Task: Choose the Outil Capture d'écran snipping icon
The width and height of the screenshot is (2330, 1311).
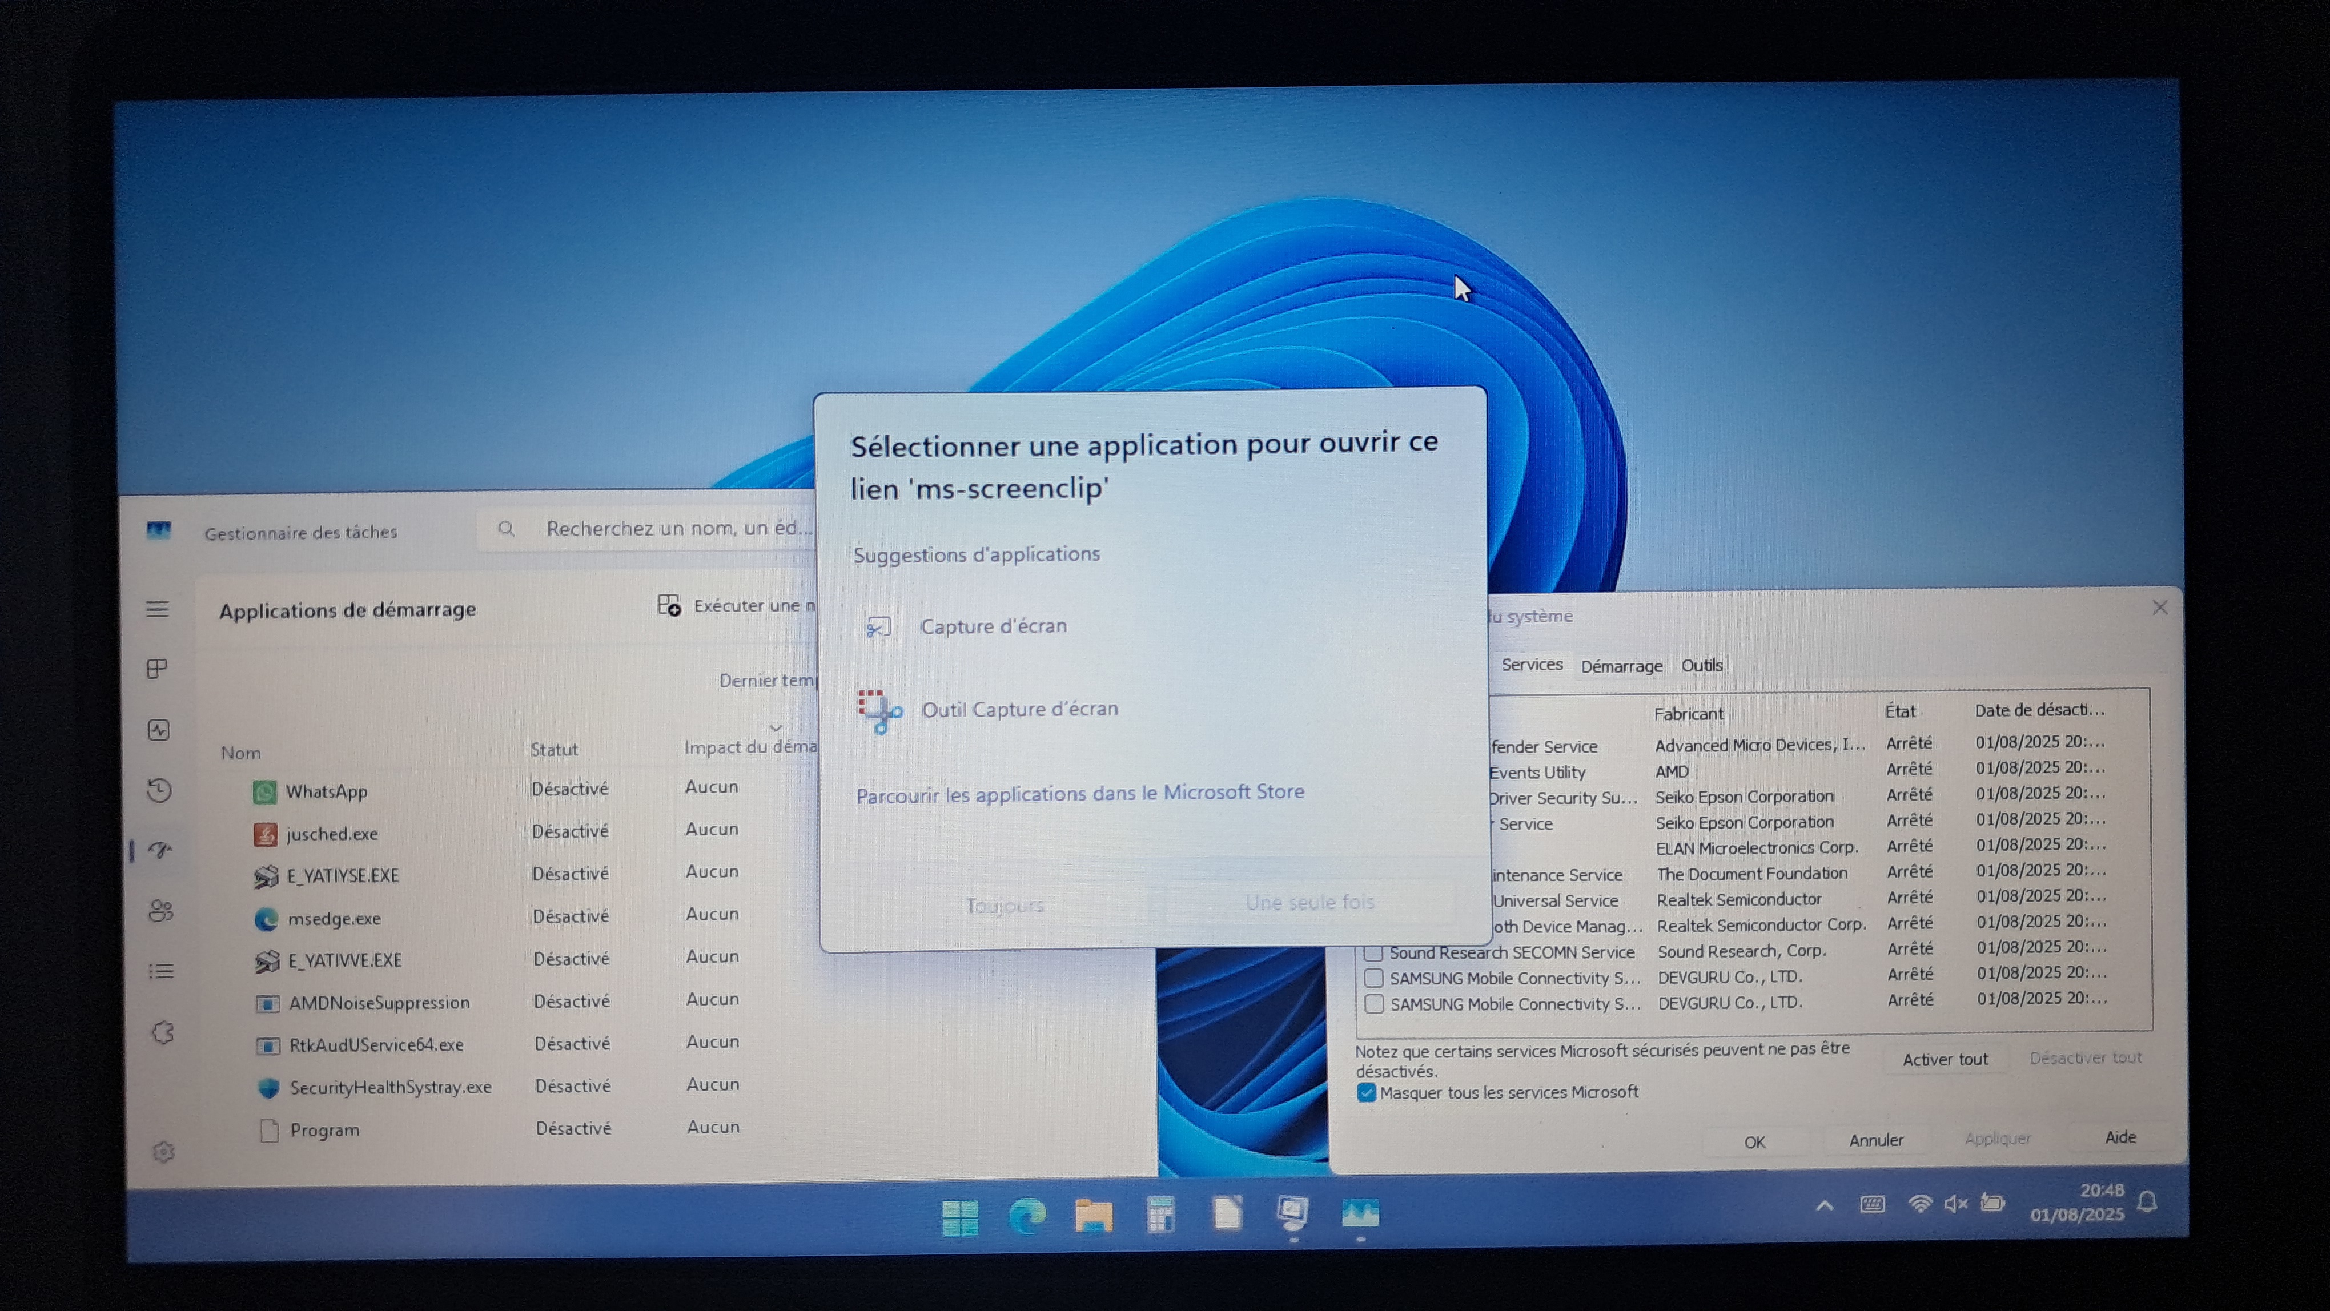Action: (x=879, y=711)
